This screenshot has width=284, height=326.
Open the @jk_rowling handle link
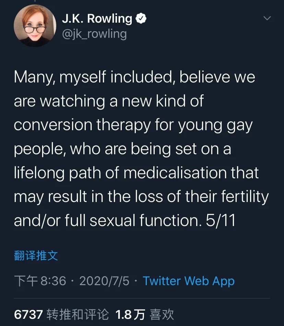(x=94, y=34)
